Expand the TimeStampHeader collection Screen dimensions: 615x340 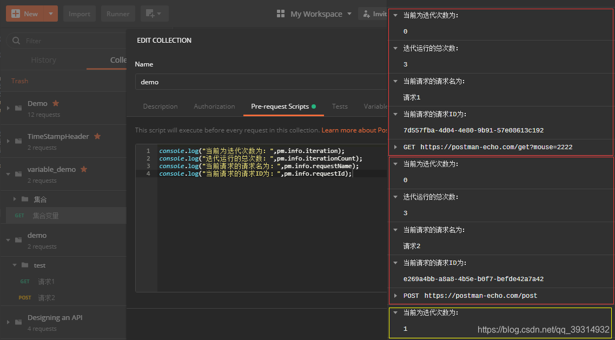pyautogui.click(x=8, y=141)
